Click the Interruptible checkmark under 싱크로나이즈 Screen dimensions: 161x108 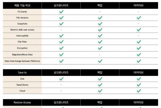[x=61, y=36]
